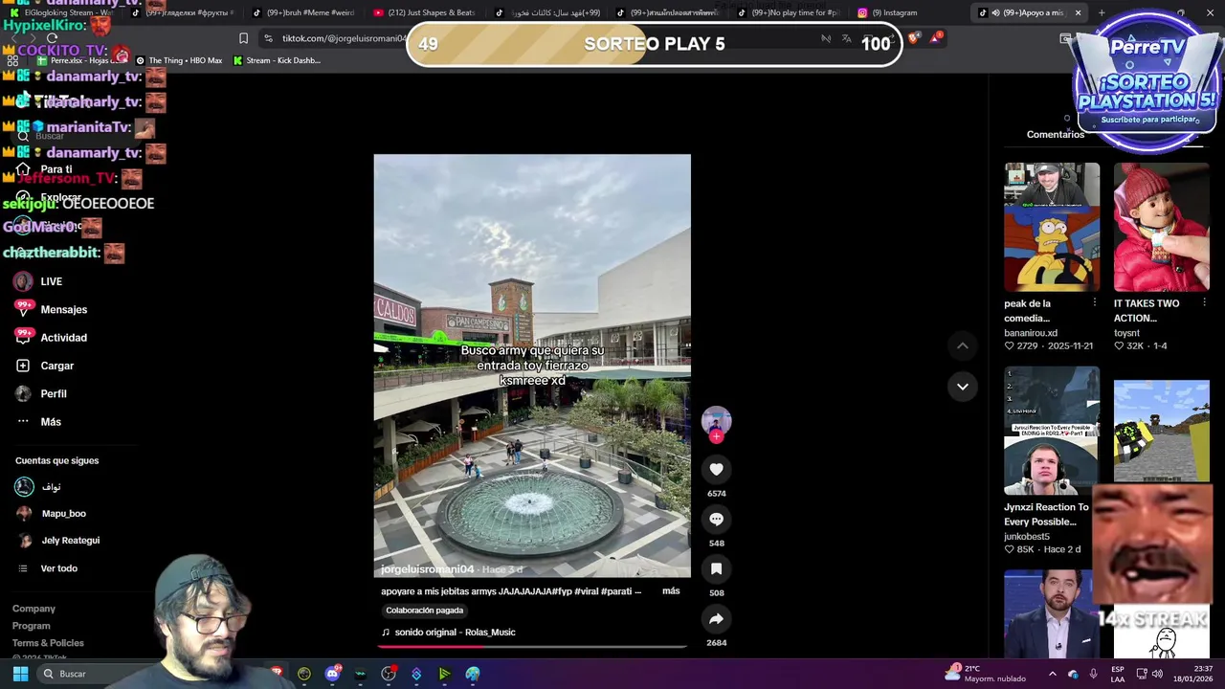This screenshot has width=1225, height=689.
Task: Follow creator via red plus badge
Action: click(x=716, y=436)
